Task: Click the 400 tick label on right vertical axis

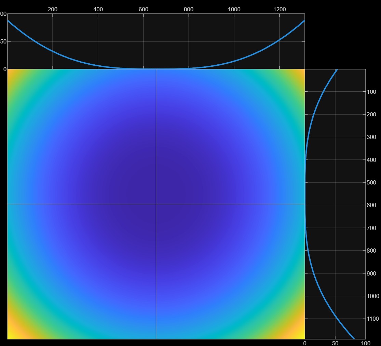Action: [371, 160]
